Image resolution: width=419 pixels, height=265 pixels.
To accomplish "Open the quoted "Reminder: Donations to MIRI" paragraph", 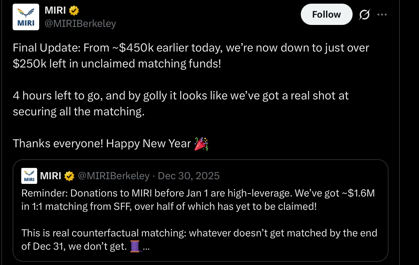I will tap(198, 199).
